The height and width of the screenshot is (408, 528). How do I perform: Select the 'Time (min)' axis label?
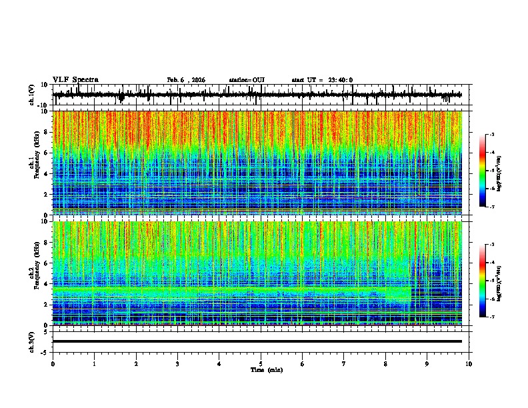[267, 370]
